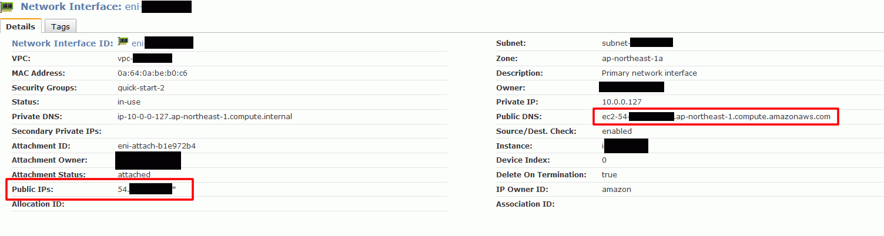Image resolution: width=884 pixels, height=236 pixels.
Task: Click the Public DNS amazonaws.com hostname
Action: click(x=716, y=117)
